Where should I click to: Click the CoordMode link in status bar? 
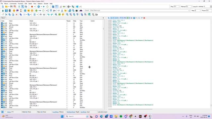pos(56,112)
